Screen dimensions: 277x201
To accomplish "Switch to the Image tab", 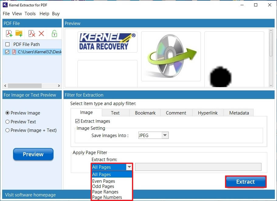I will point(86,112).
